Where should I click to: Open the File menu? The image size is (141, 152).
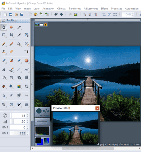[3, 9]
